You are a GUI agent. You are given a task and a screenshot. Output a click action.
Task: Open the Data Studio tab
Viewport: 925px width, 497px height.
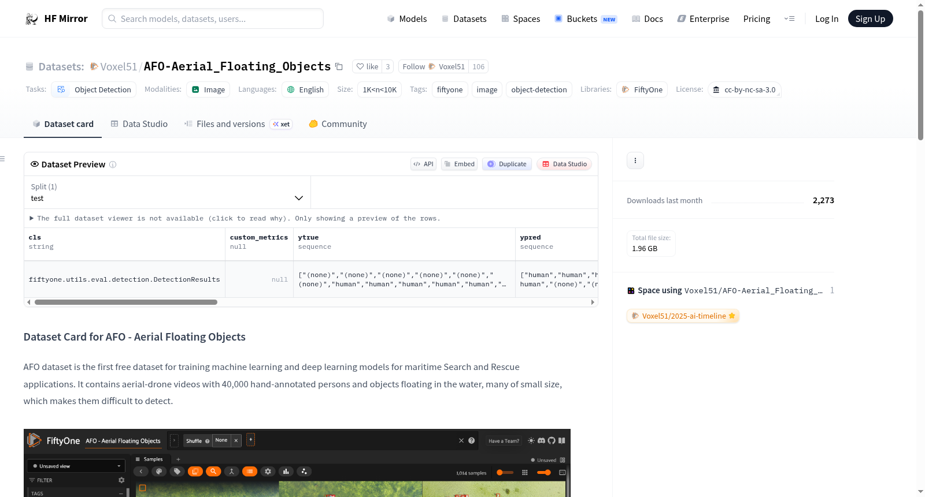pyautogui.click(x=139, y=124)
